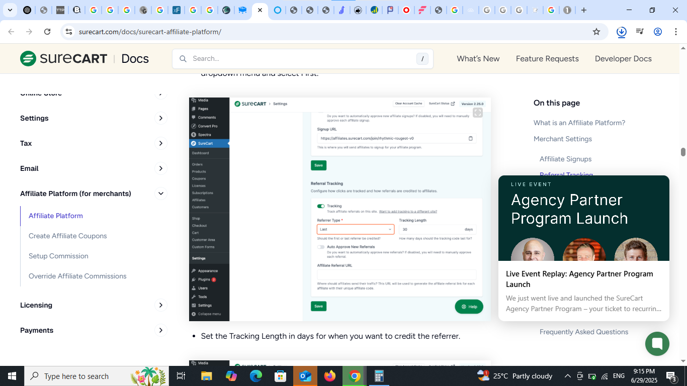Switch to the xF browser tab

coord(177,10)
